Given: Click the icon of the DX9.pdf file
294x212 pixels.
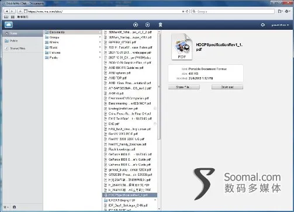Looking at the screenshot, I should click(106, 124).
